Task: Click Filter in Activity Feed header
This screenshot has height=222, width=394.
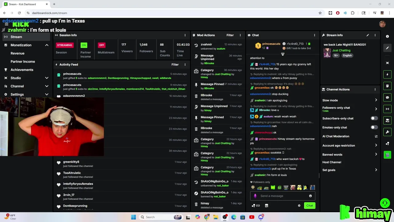Action: point(175,64)
